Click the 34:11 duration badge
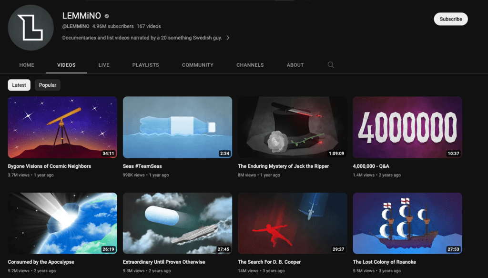The height and width of the screenshot is (278, 488). 108,154
